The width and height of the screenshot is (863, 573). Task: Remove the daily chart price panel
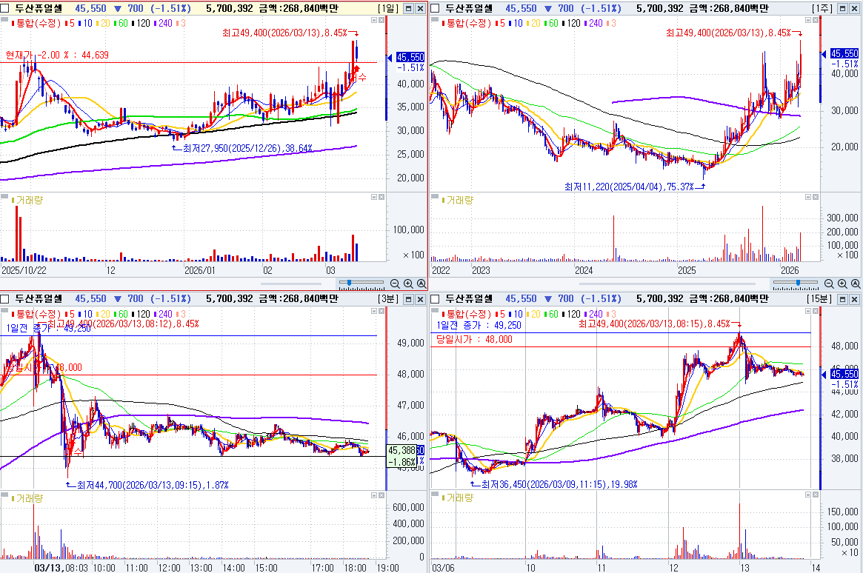pyautogui.click(x=381, y=20)
